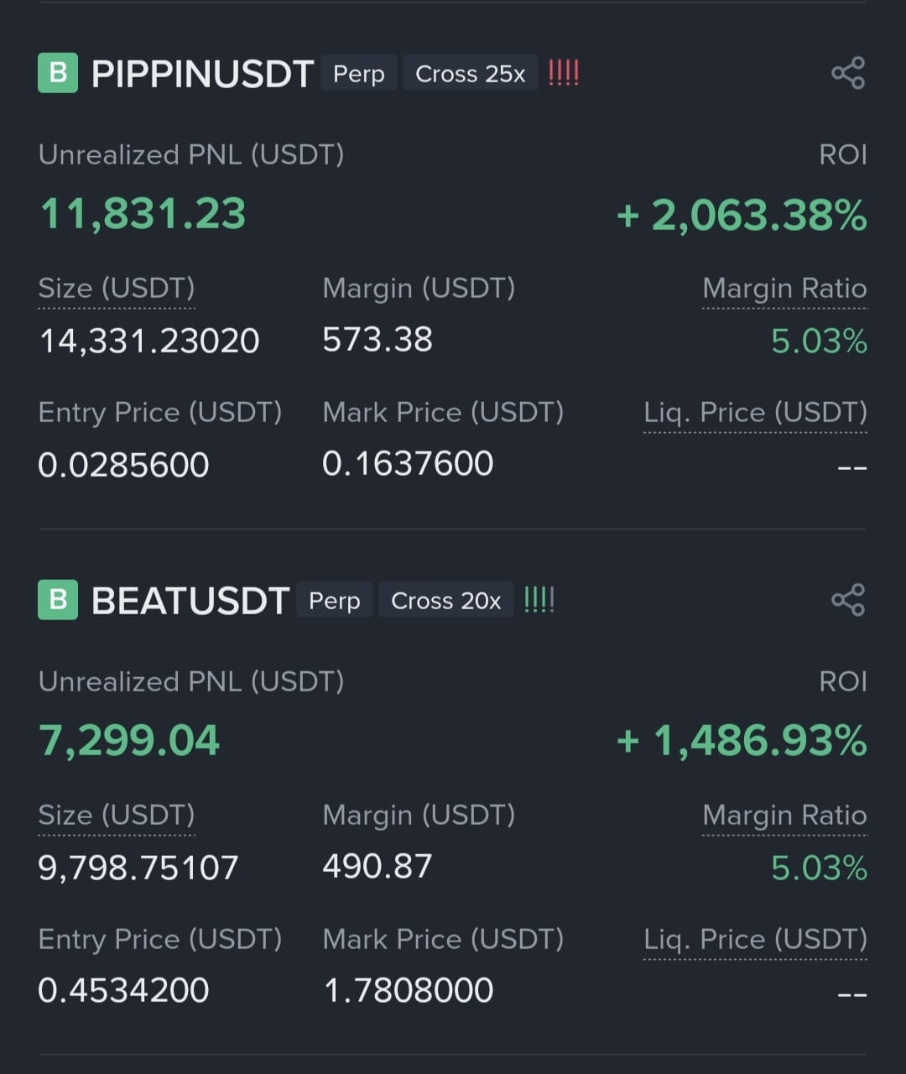Show Liq. Price info for BEATUSDT

(x=755, y=940)
